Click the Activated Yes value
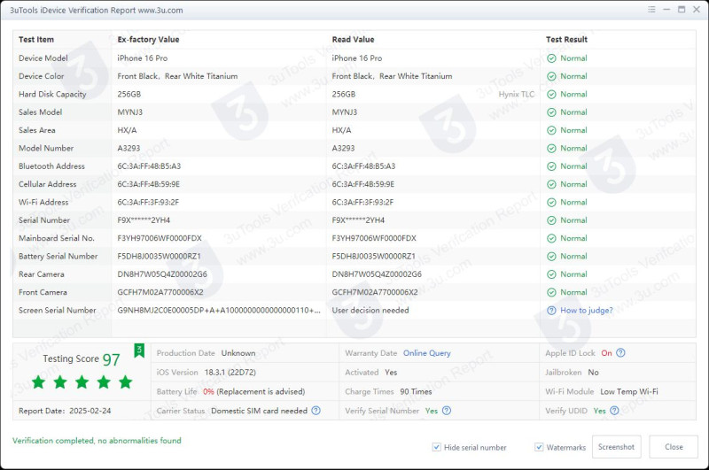 [391, 373]
